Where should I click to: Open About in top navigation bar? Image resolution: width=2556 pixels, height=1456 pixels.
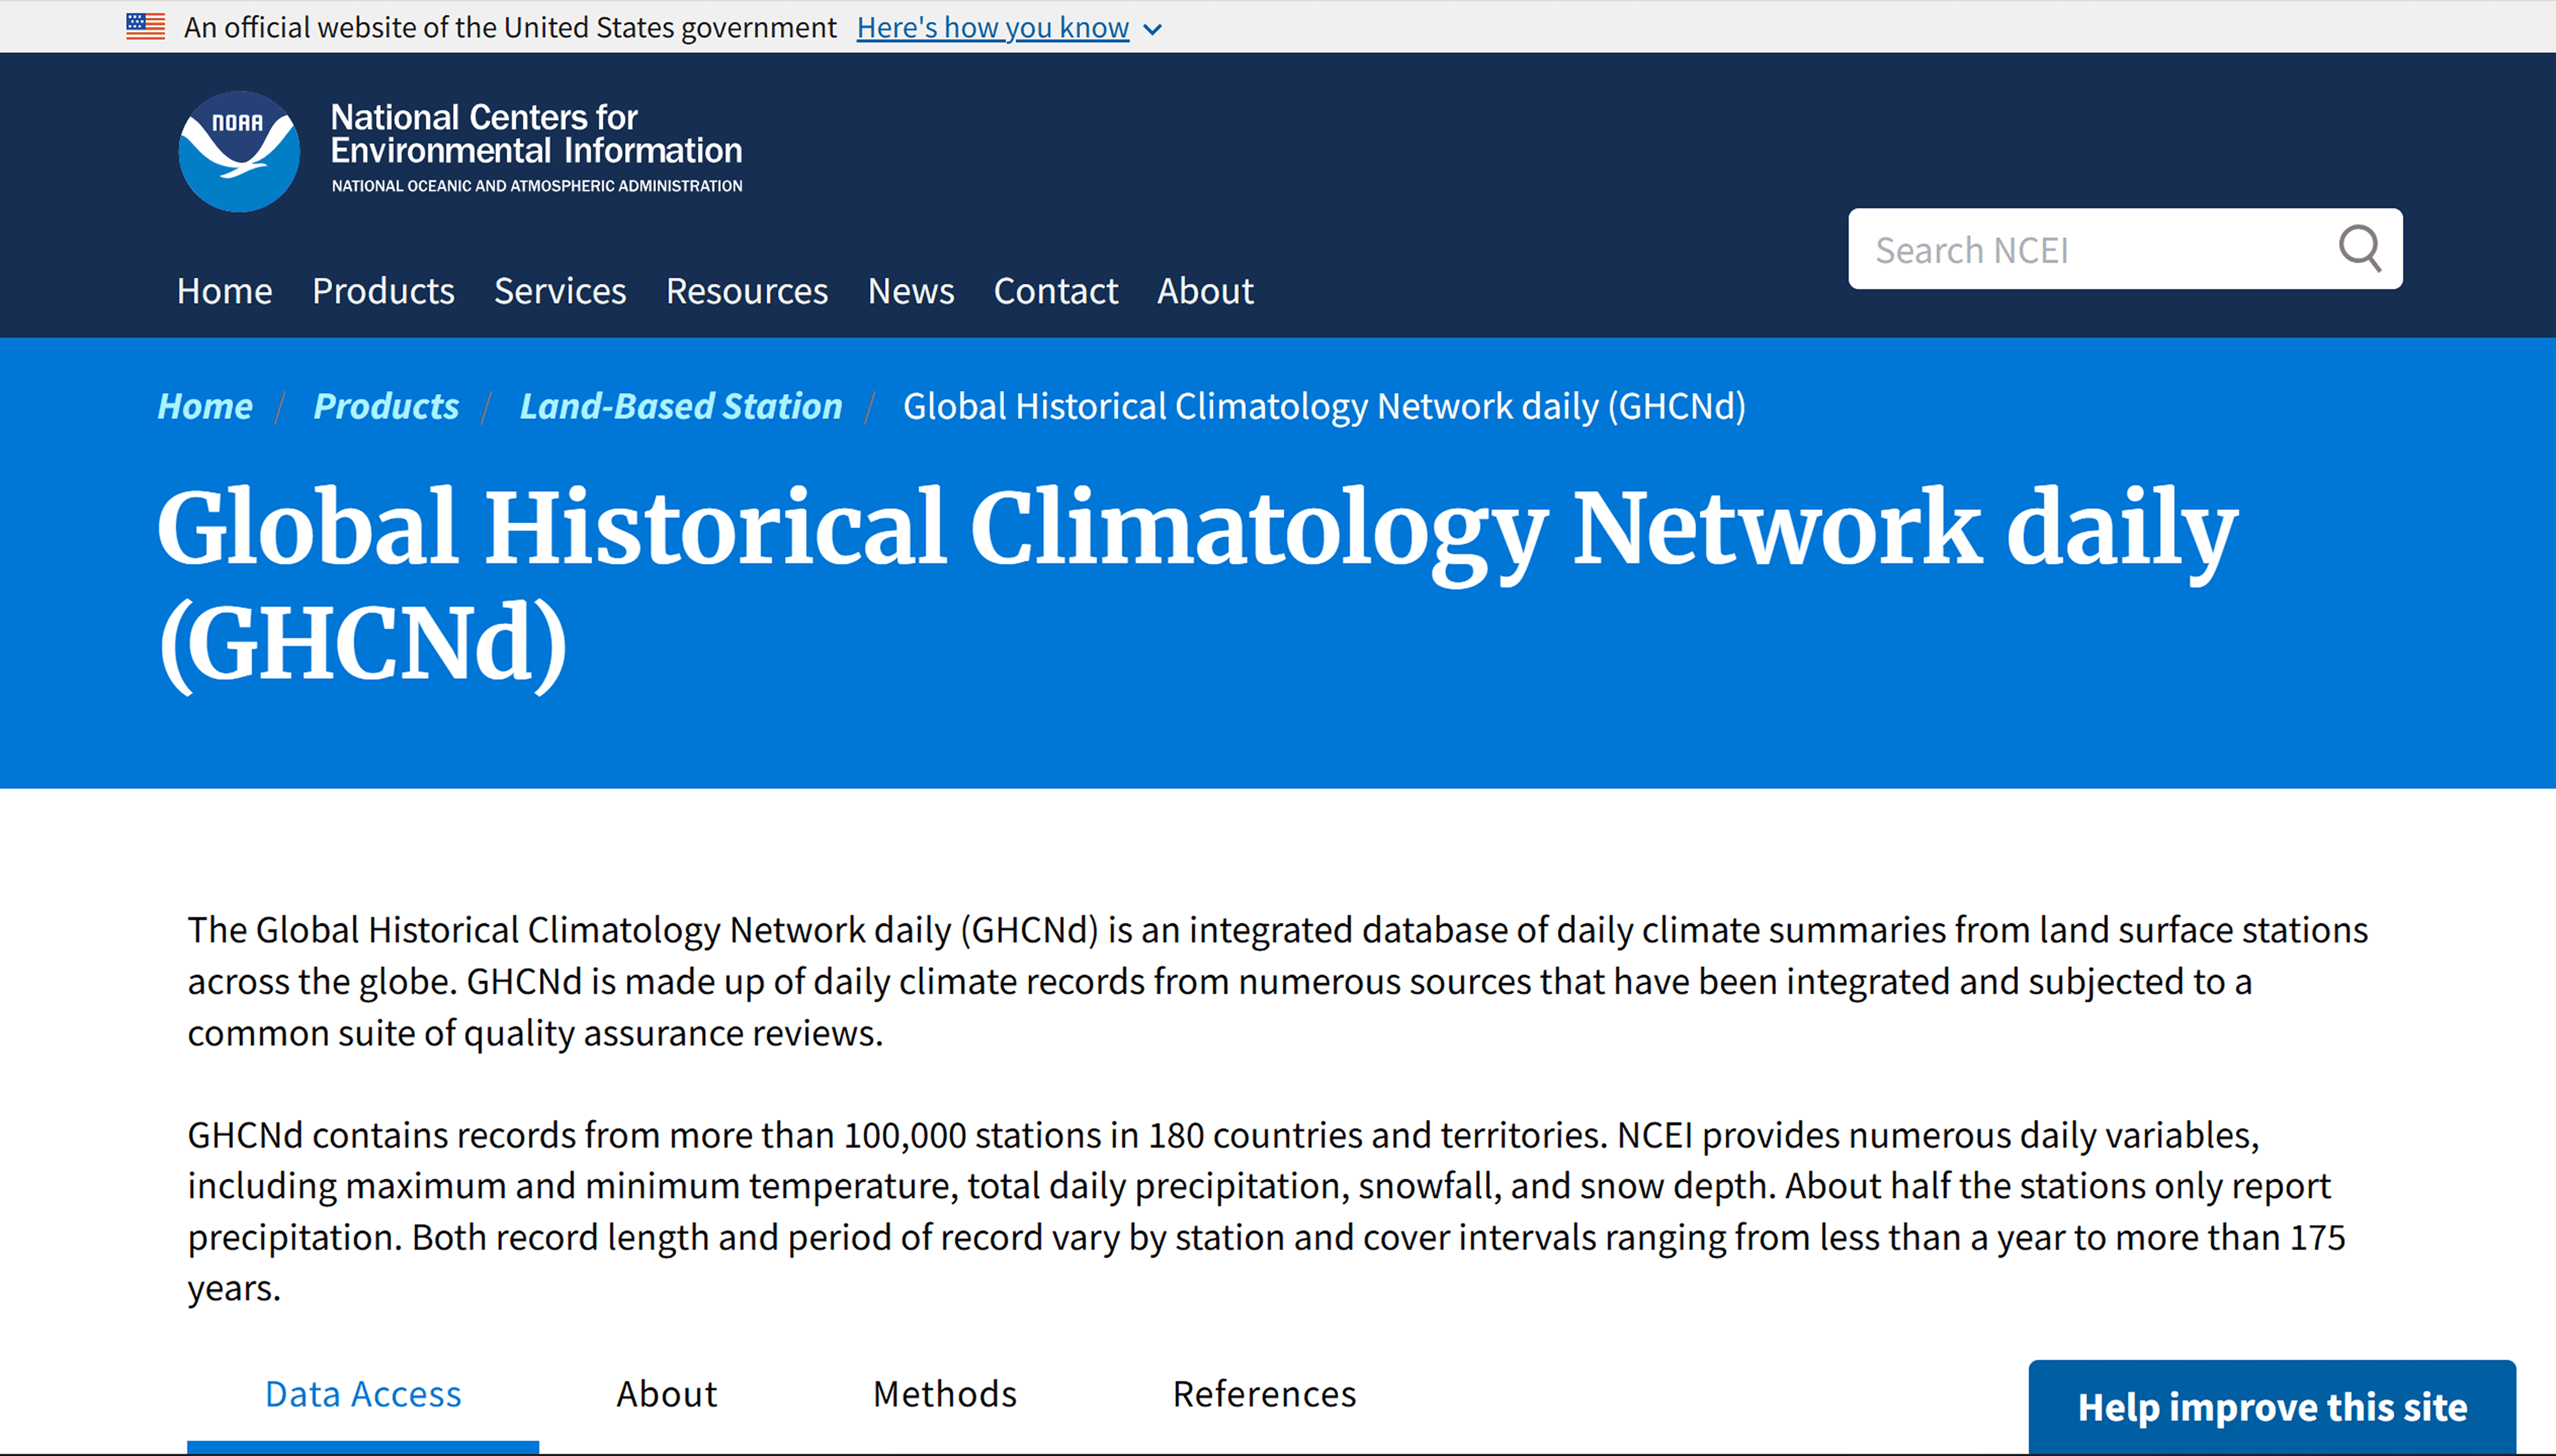coord(1205,291)
